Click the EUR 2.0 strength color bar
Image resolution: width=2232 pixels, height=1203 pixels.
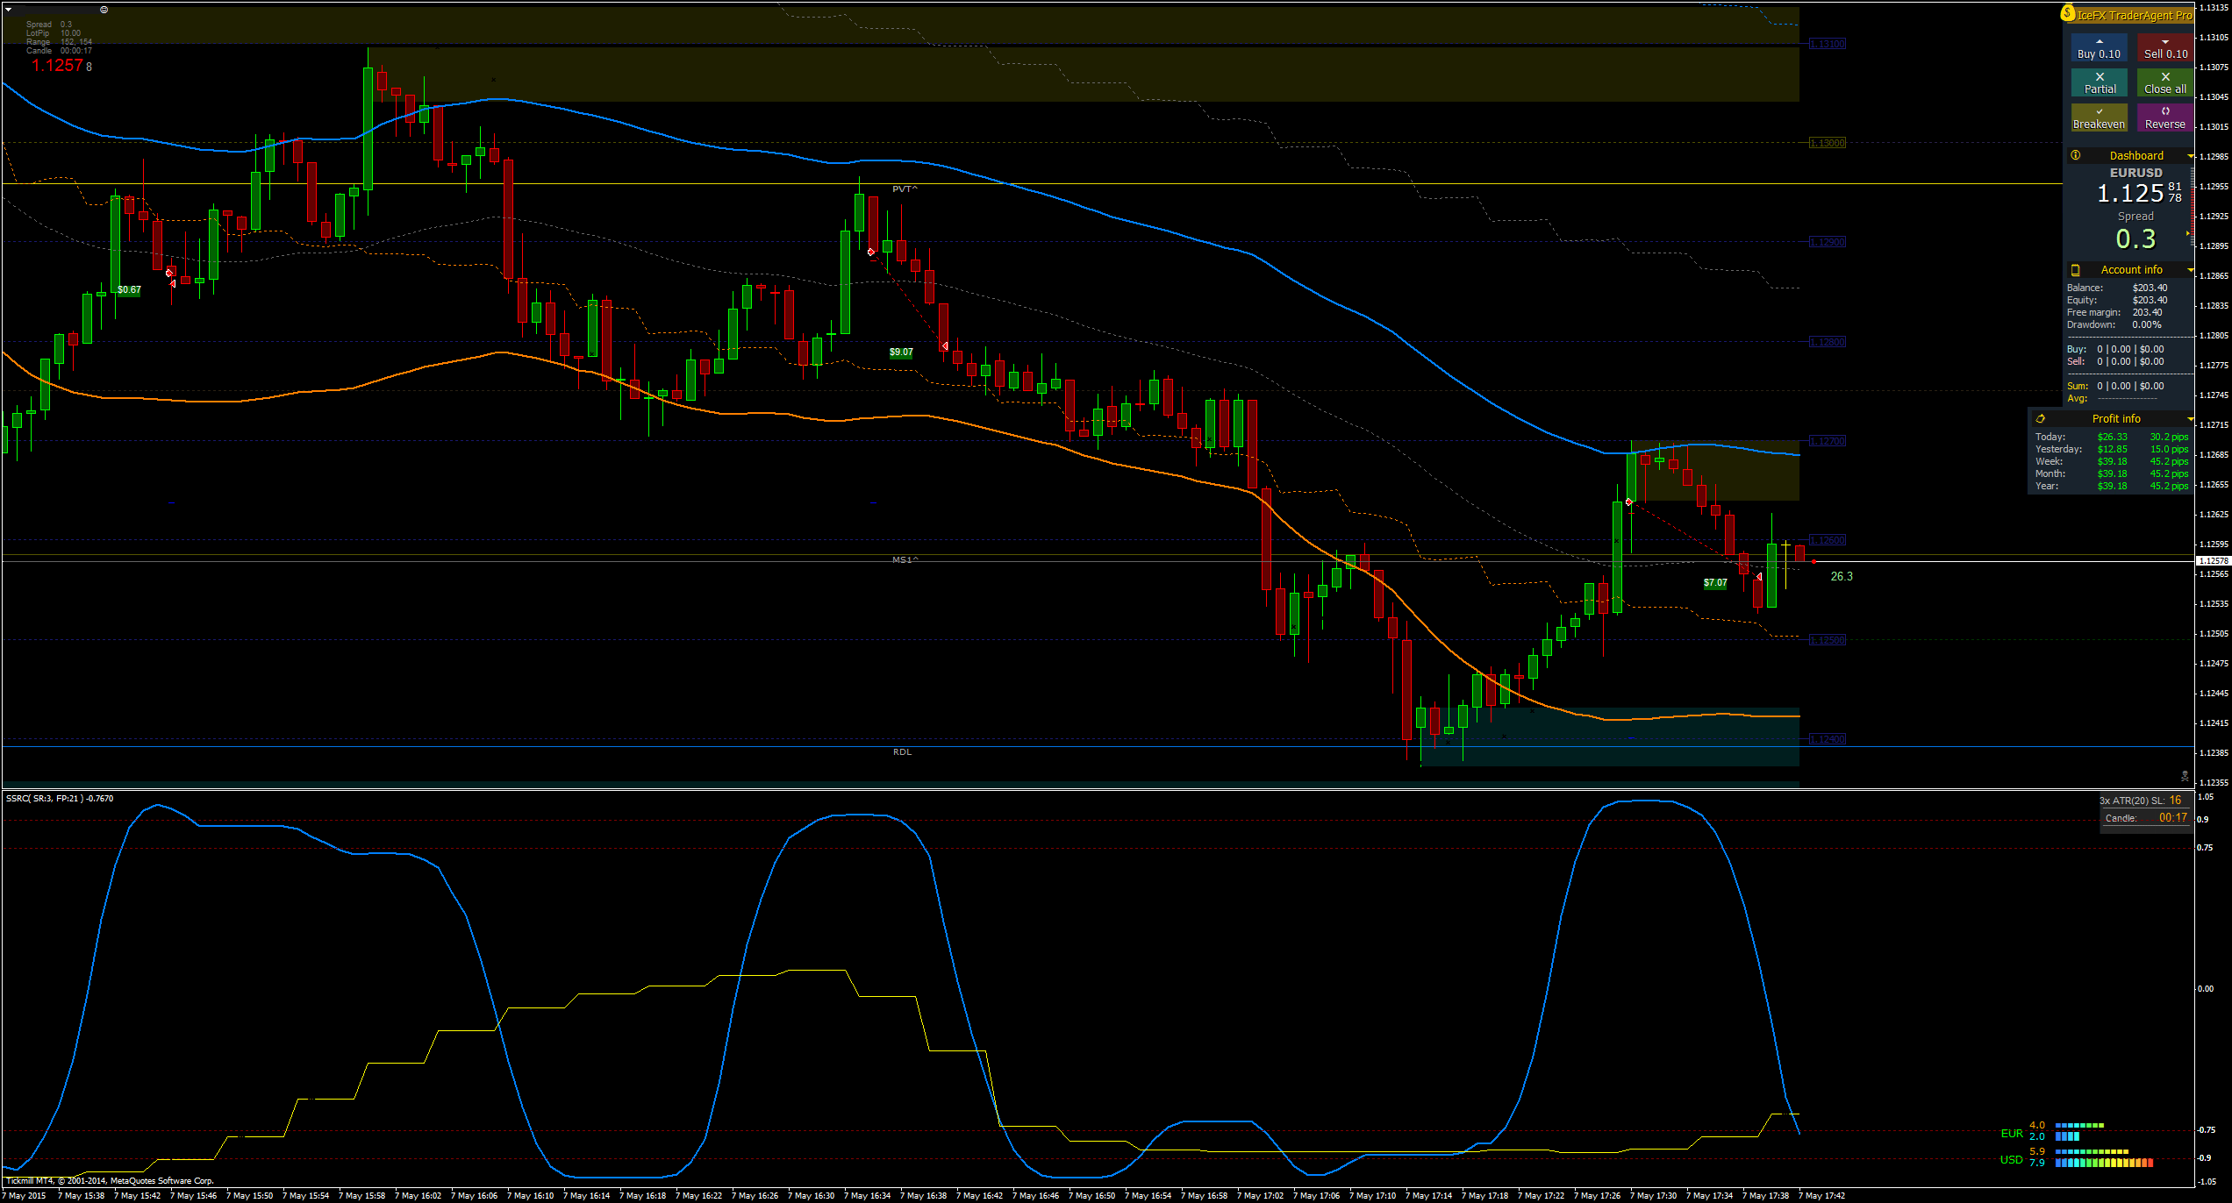click(x=2067, y=1137)
